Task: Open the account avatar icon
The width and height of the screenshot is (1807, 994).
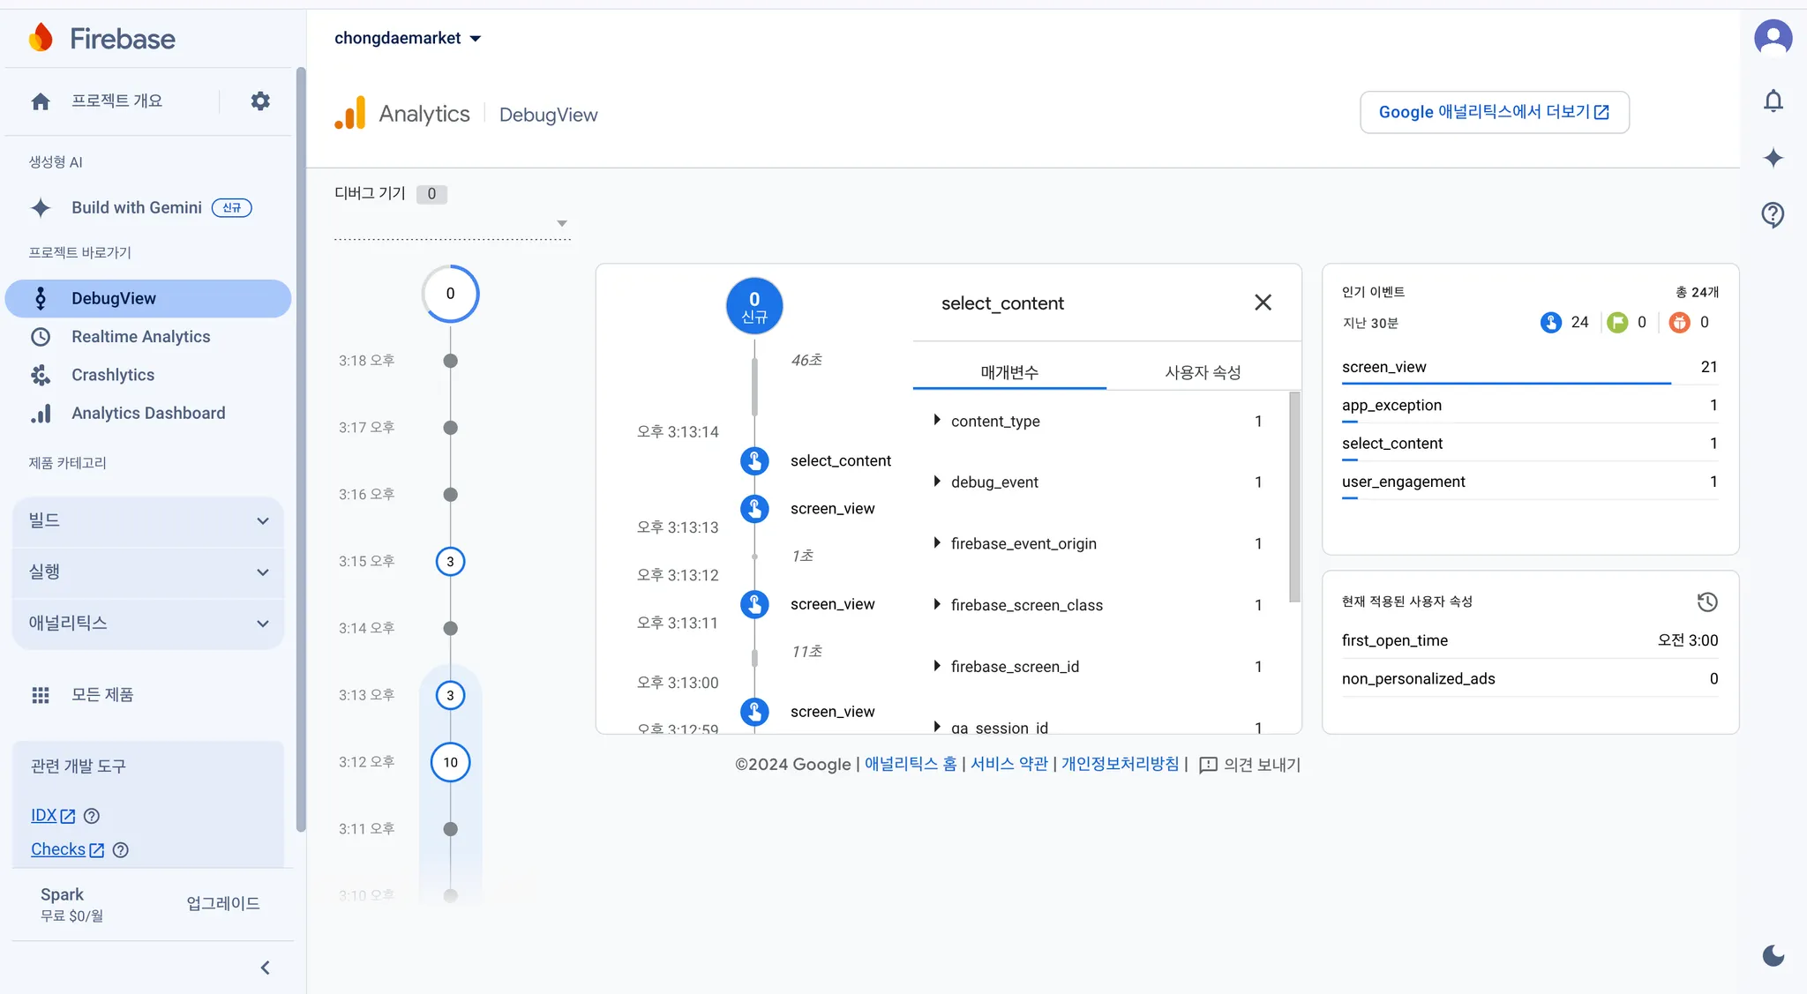Action: (x=1773, y=38)
